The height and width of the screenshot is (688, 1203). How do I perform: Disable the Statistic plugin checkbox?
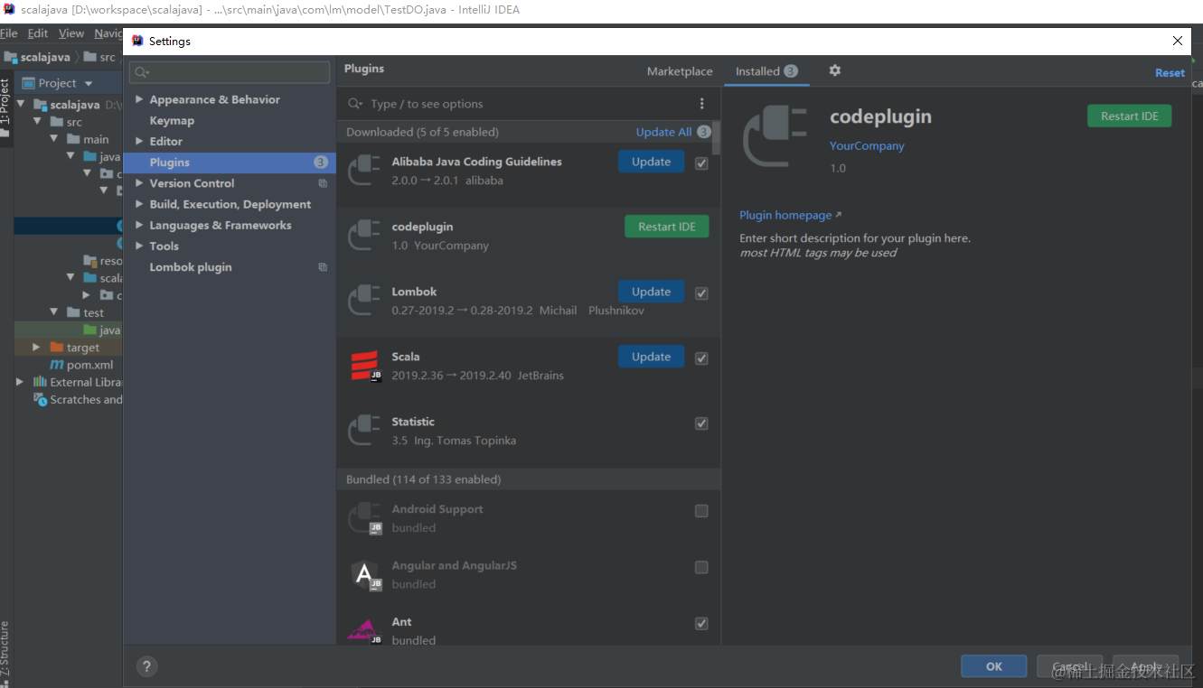tap(701, 423)
